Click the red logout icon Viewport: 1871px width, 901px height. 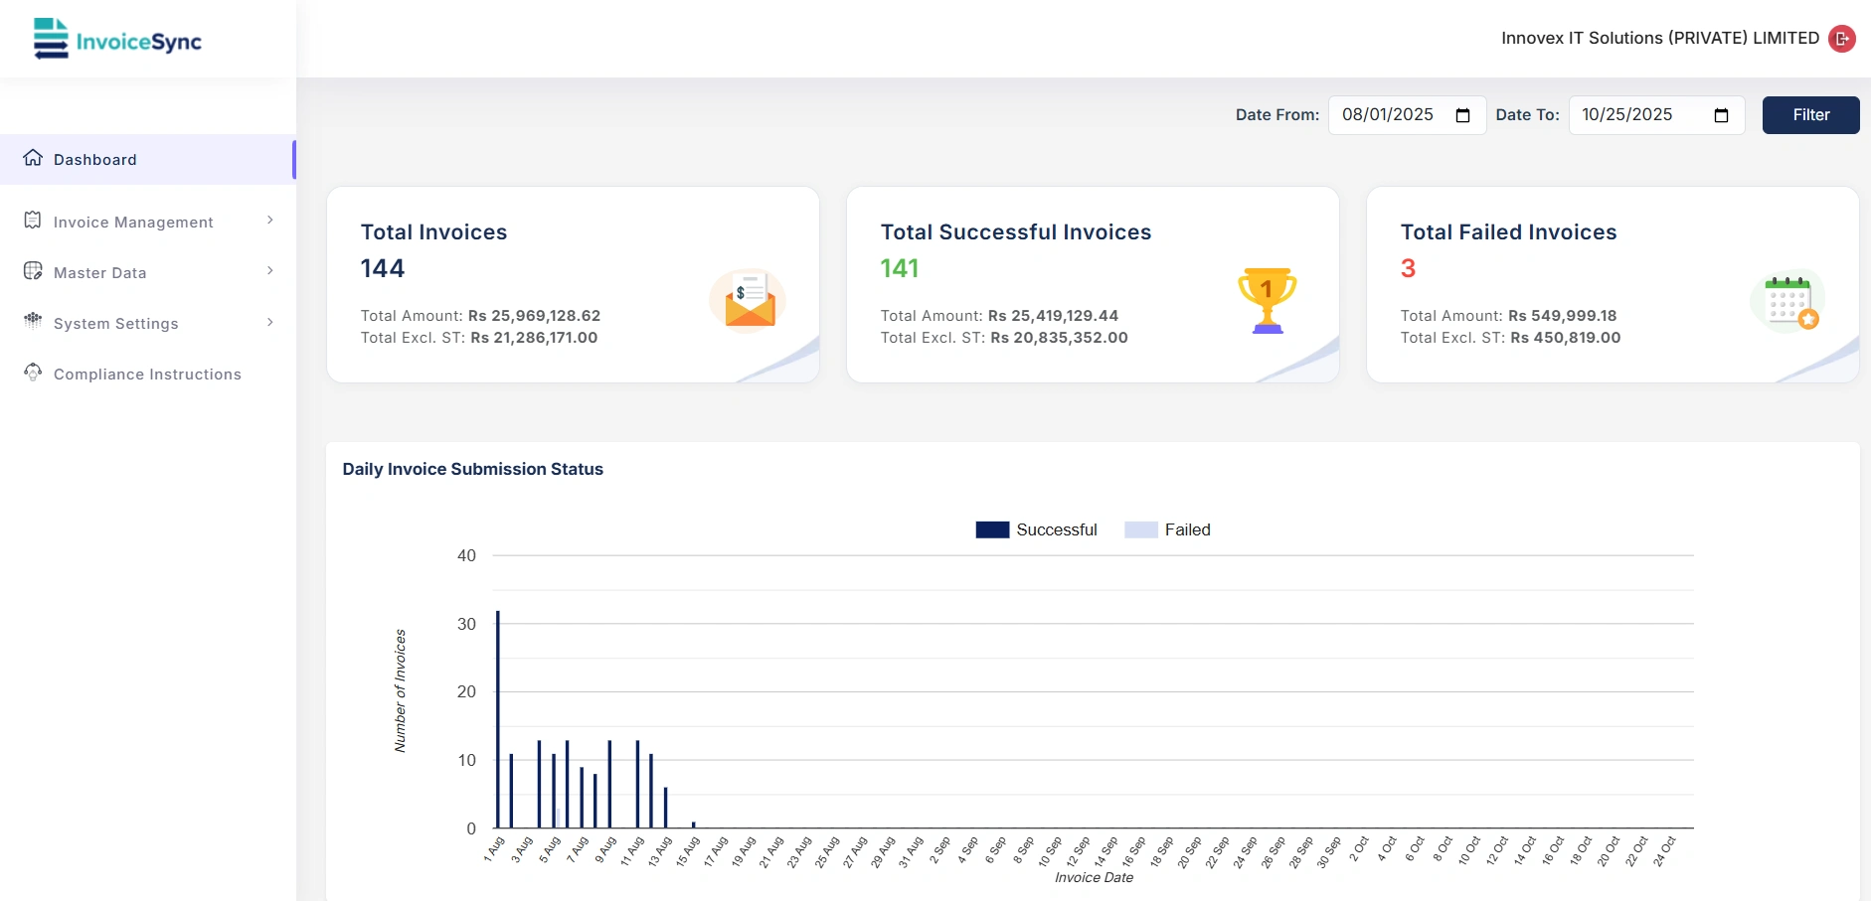(1841, 39)
